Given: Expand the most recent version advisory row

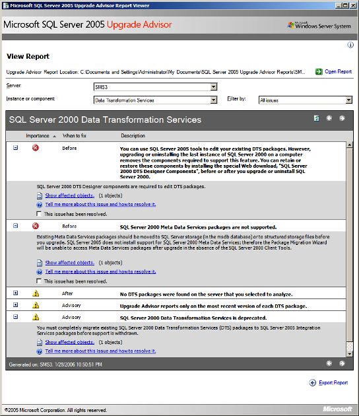Looking at the screenshot, I should pyautogui.click(x=16, y=305).
